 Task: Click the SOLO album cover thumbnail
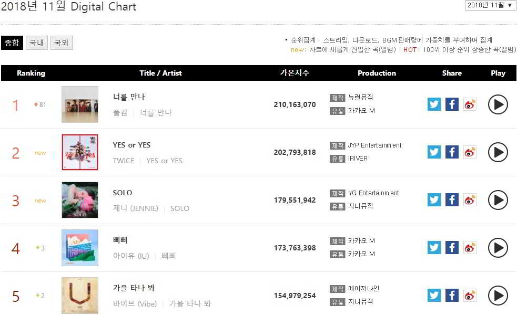point(80,200)
